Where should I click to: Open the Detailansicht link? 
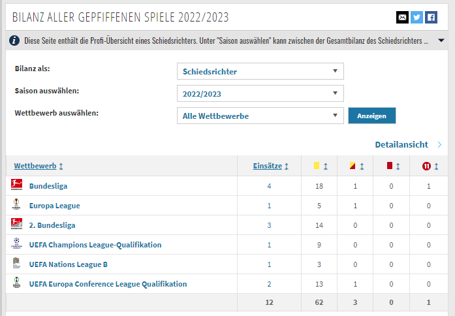point(401,144)
